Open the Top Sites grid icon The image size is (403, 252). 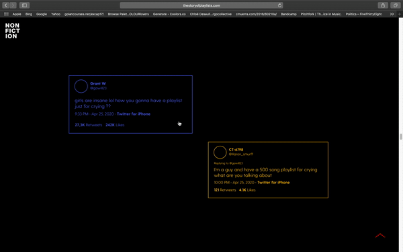pos(6,14)
